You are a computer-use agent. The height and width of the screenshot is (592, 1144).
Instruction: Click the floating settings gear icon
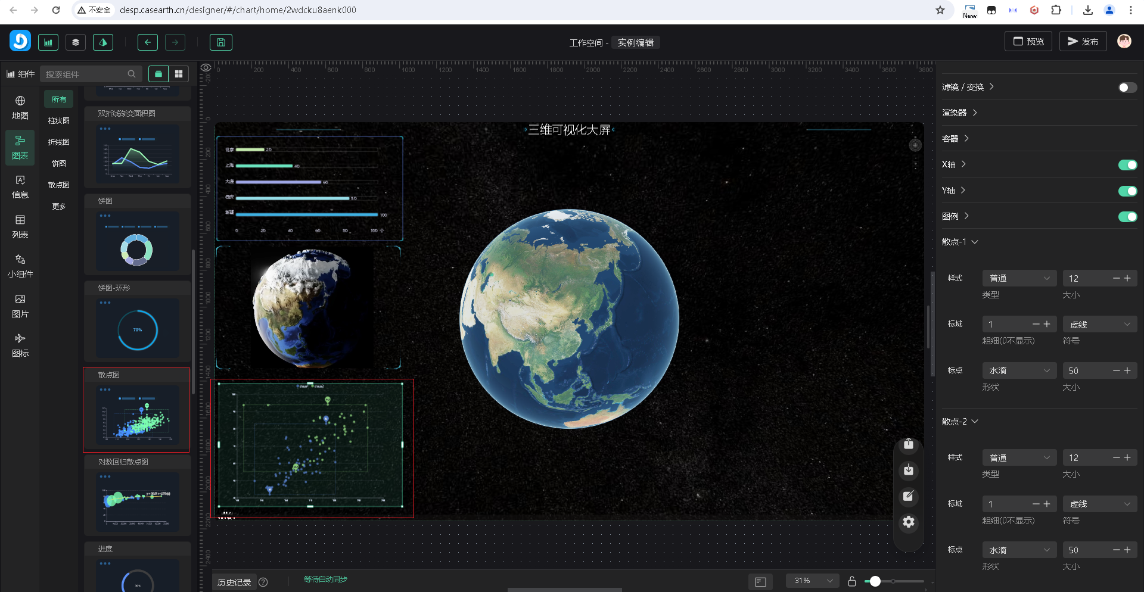(908, 522)
